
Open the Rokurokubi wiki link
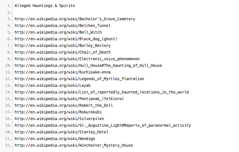pyautogui.click(x=58, y=112)
